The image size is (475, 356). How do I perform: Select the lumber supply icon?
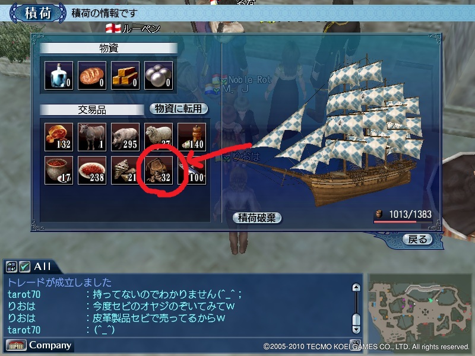click(x=125, y=75)
